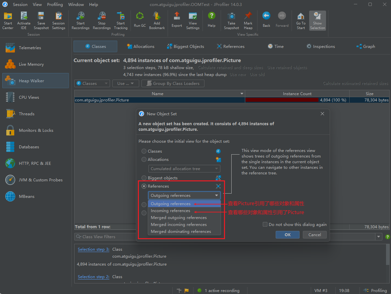Open Selection step 3 link

click(93, 249)
